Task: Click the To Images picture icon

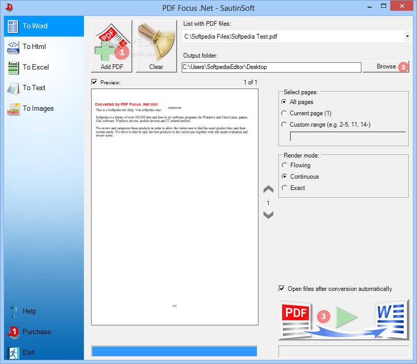Action: tap(13, 109)
